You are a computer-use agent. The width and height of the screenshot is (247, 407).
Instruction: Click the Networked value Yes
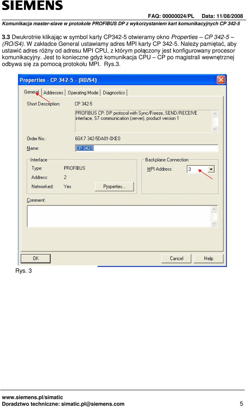coord(67,187)
